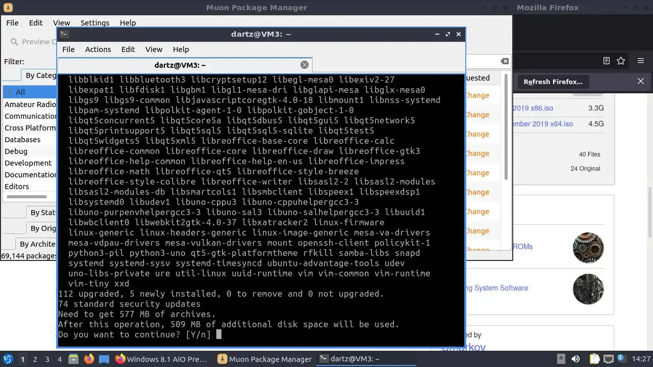Dismiss the Refresh Firefox notification bar
The height and width of the screenshot is (367, 653).
pyautogui.click(x=641, y=82)
